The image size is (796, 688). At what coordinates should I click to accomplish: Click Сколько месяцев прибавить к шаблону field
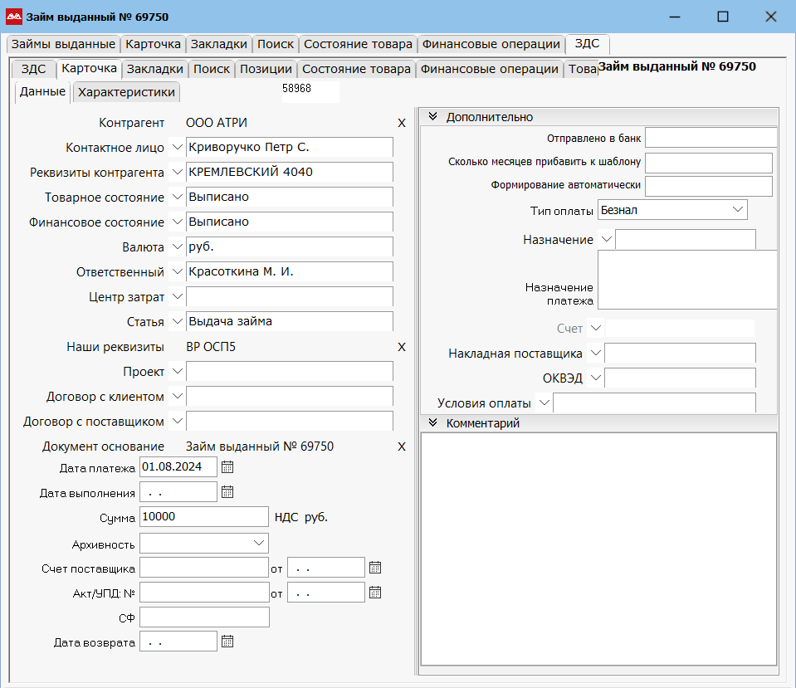click(x=709, y=163)
